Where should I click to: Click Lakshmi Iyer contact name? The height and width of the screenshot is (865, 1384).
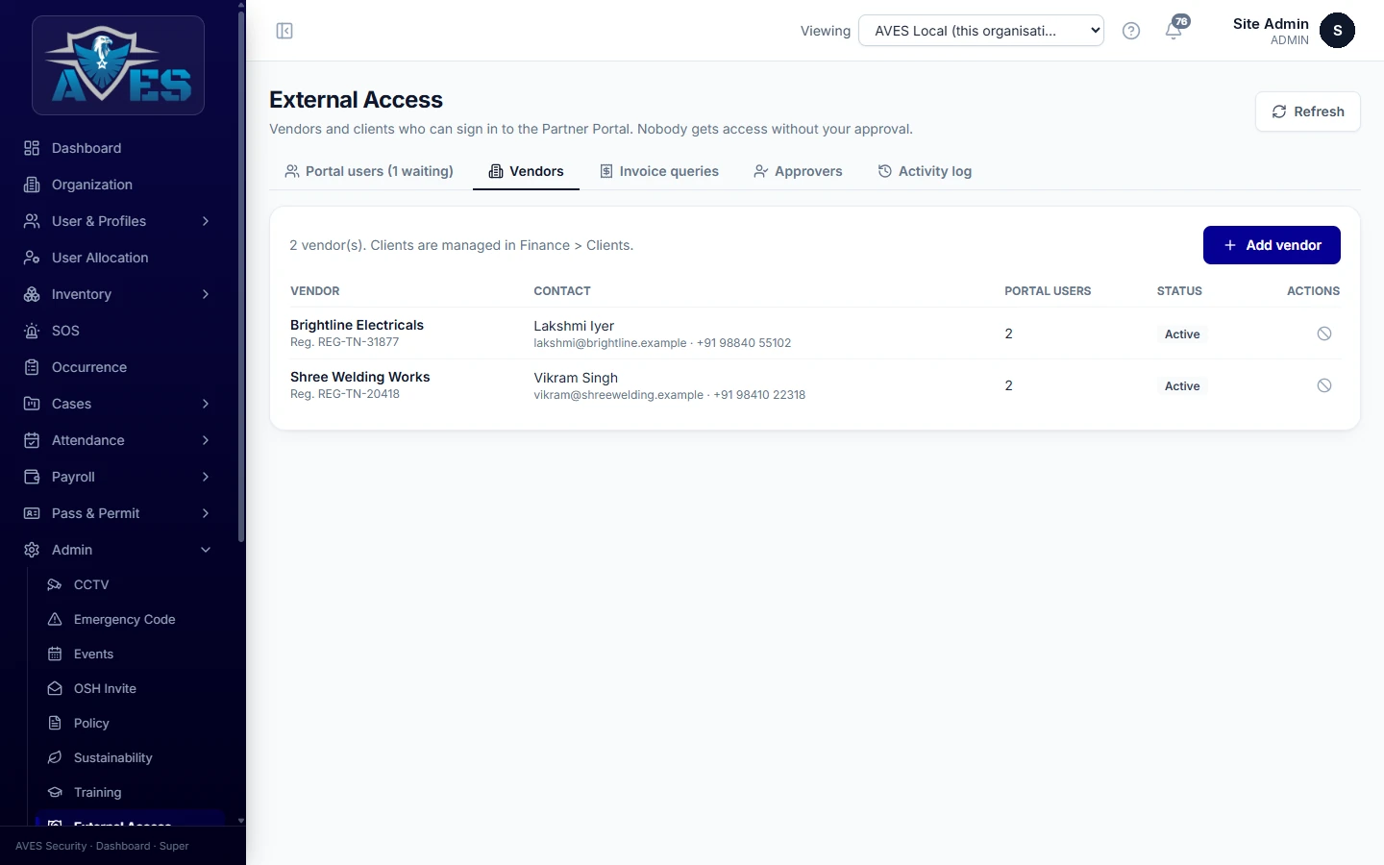coord(574,326)
